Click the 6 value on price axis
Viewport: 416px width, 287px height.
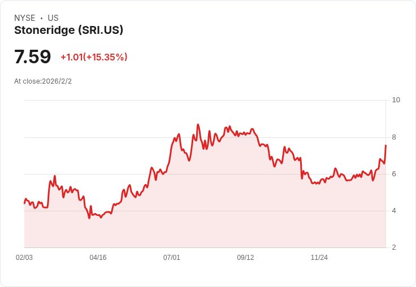click(394, 174)
